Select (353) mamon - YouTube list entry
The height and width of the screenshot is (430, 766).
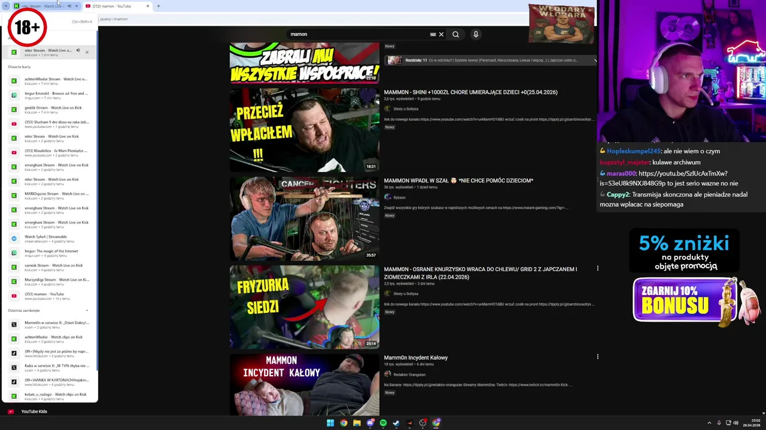pos(50,296)
